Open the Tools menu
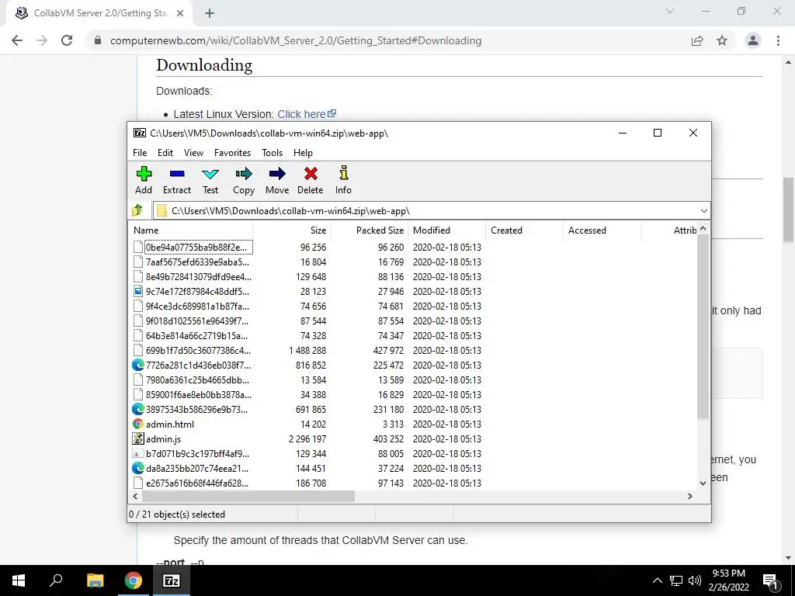The image size is (795, 596). 272,153
